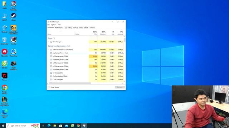
Task: Click the Type here to search box
Action: click(x=23, y=126)
